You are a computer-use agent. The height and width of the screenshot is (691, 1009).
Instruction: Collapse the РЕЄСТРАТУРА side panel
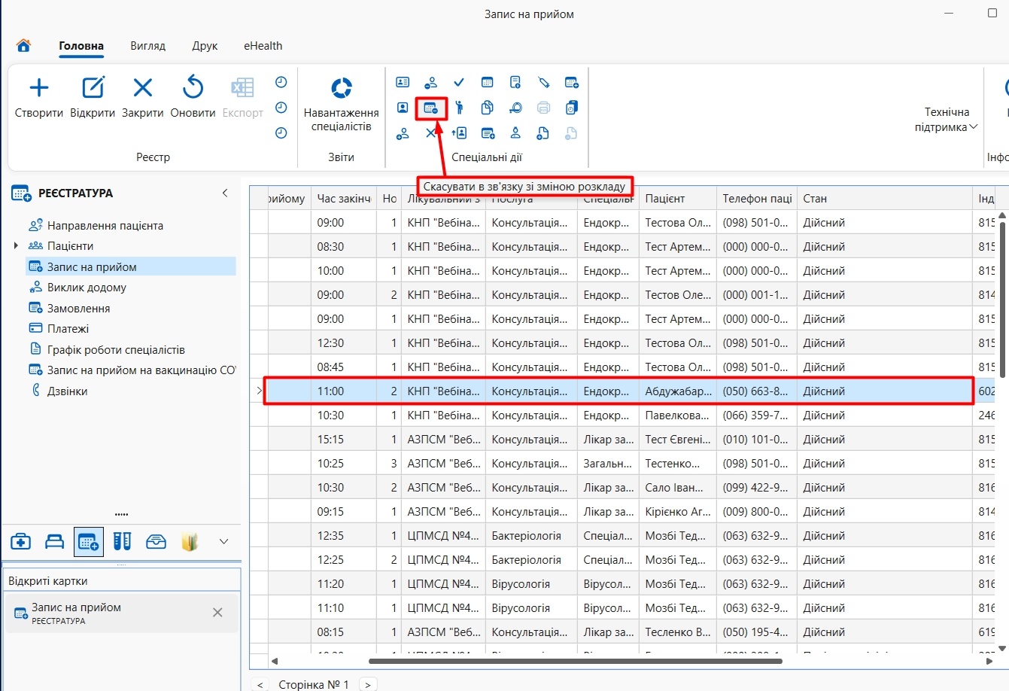click(225, 193)
